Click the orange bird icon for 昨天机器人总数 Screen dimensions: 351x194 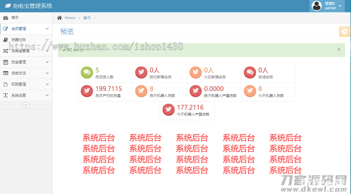coord(141,91)
